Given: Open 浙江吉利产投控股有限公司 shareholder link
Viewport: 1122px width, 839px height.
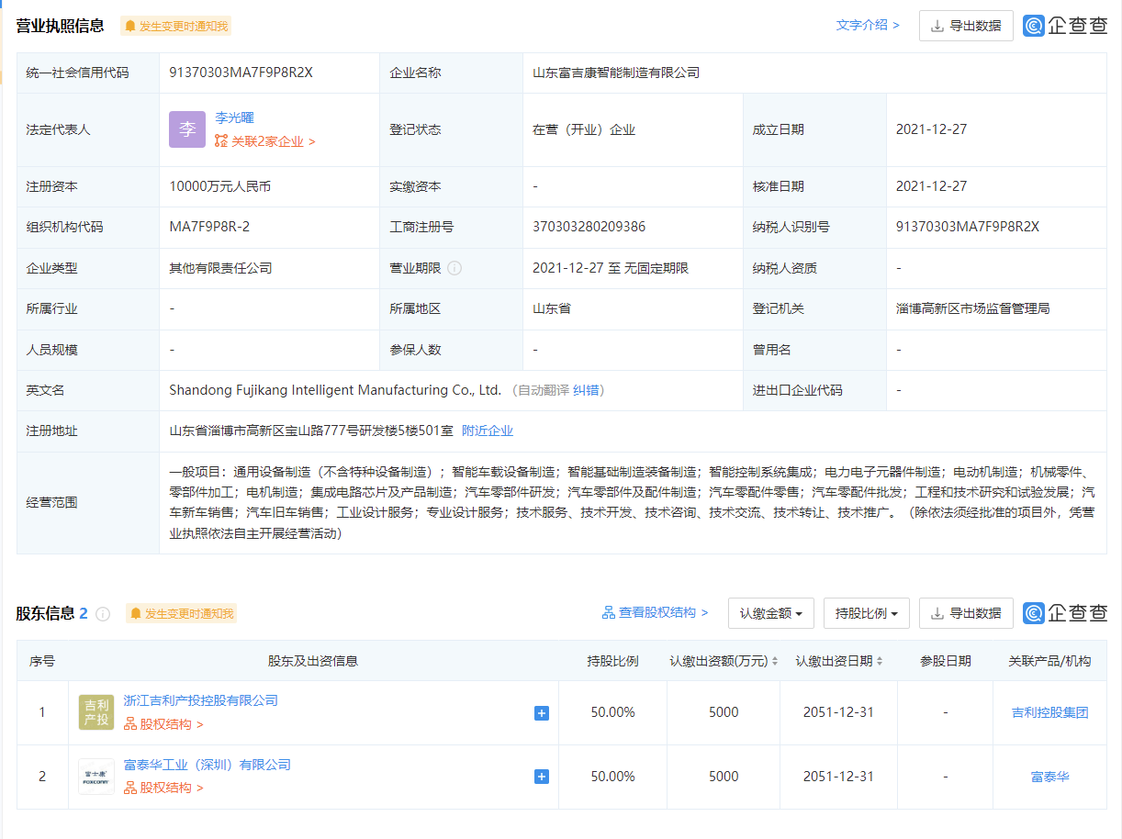Looking at the screenshot, I should click(201, 700).
